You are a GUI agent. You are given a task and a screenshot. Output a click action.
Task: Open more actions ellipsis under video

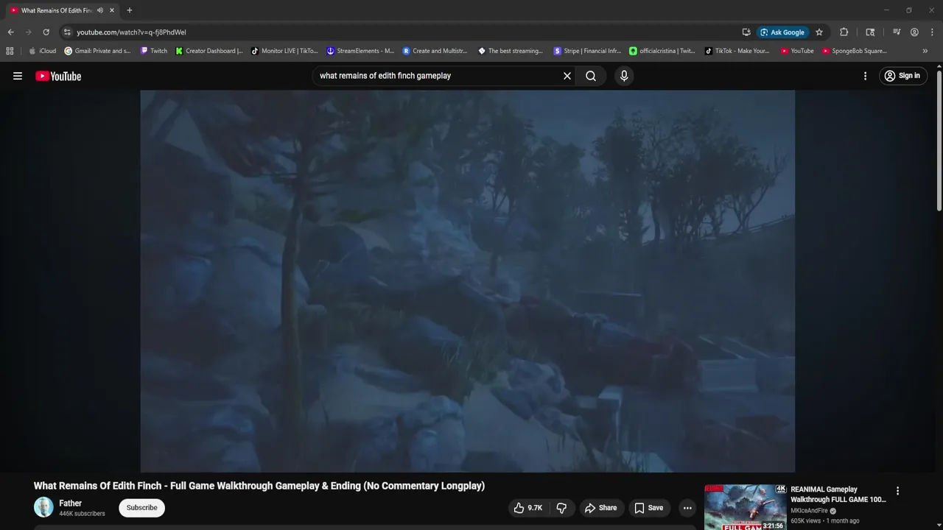click(x=687, y=508)
